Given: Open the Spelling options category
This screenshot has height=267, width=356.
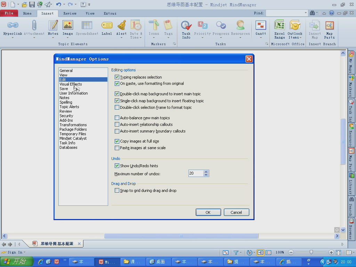Looking at the screenshot, I should [x=66, y=102].
